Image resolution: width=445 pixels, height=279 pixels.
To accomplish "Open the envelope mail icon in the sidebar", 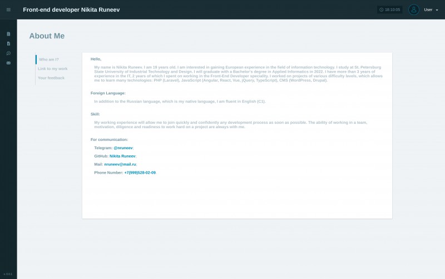I will 8,63.
